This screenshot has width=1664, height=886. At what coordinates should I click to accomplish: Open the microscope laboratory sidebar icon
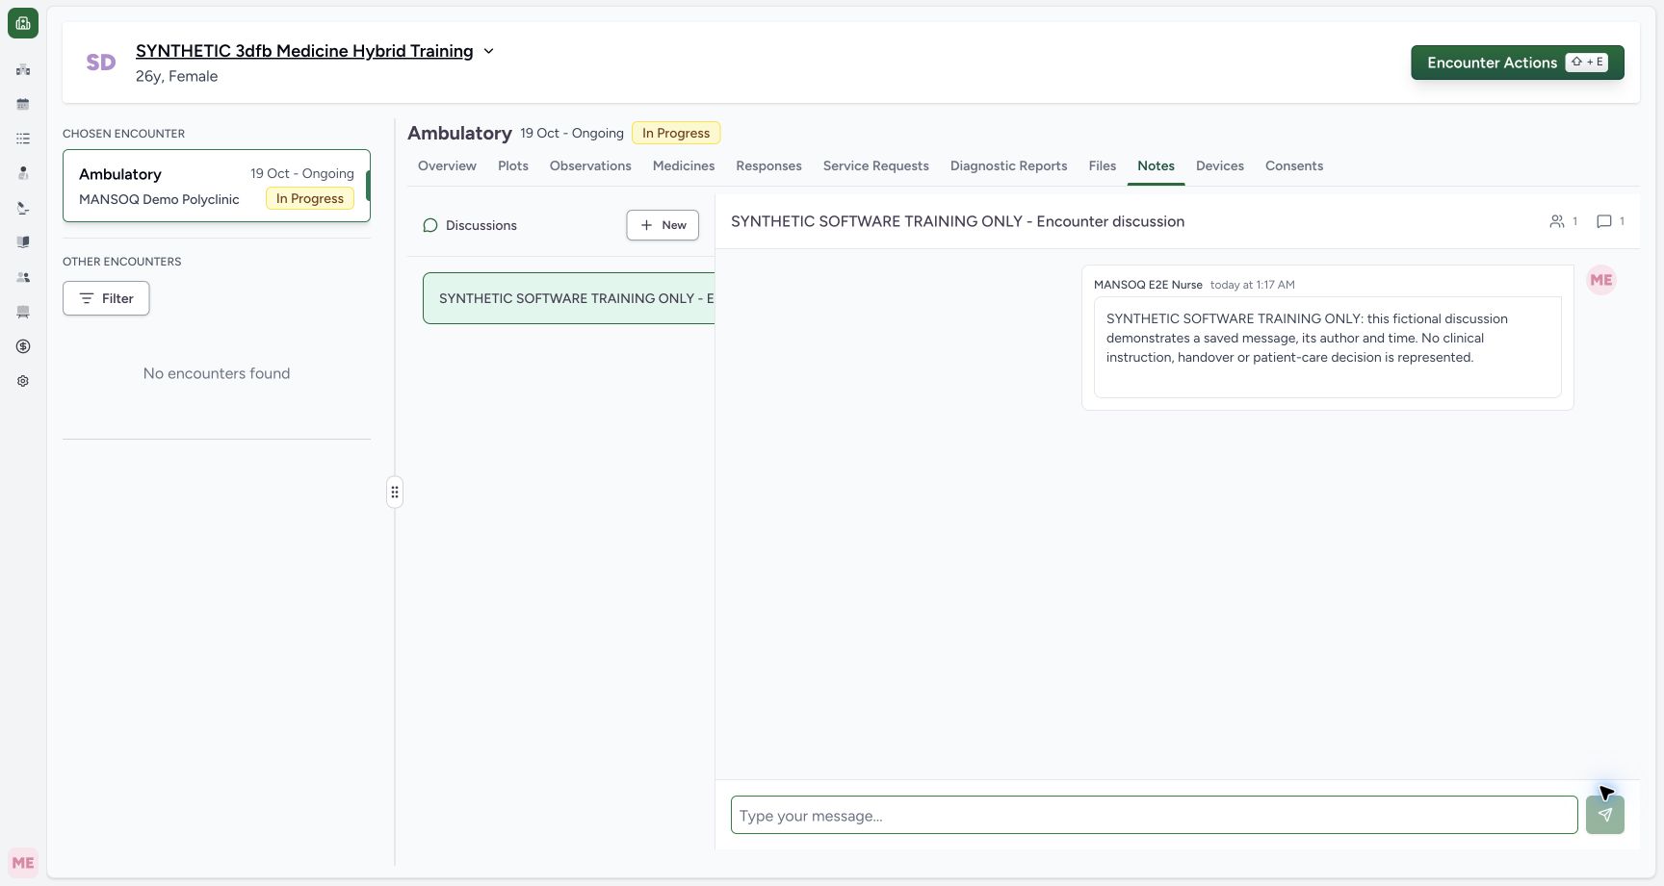pos(23,208)
